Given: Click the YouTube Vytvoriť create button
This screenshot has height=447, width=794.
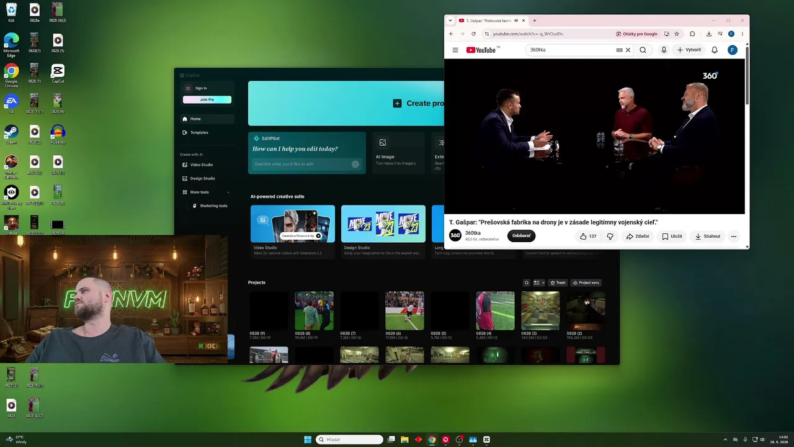Looking at the screenshot, I should [689, 50].
